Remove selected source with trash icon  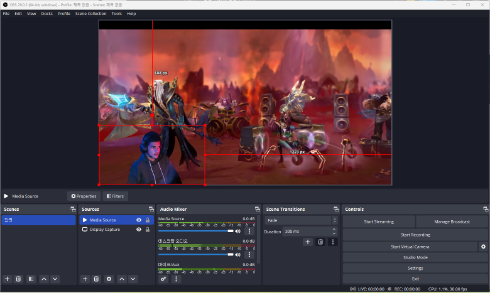(x=96, y=279)
